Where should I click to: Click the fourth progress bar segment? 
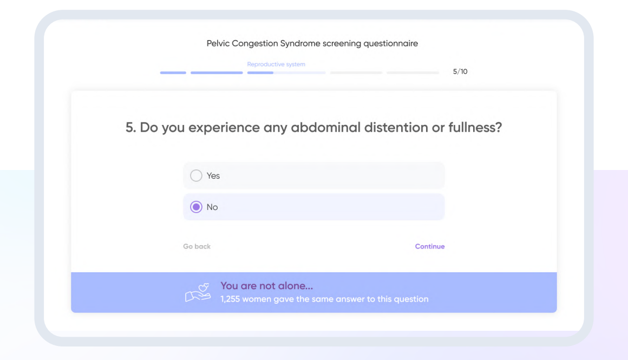coord(356,73)
